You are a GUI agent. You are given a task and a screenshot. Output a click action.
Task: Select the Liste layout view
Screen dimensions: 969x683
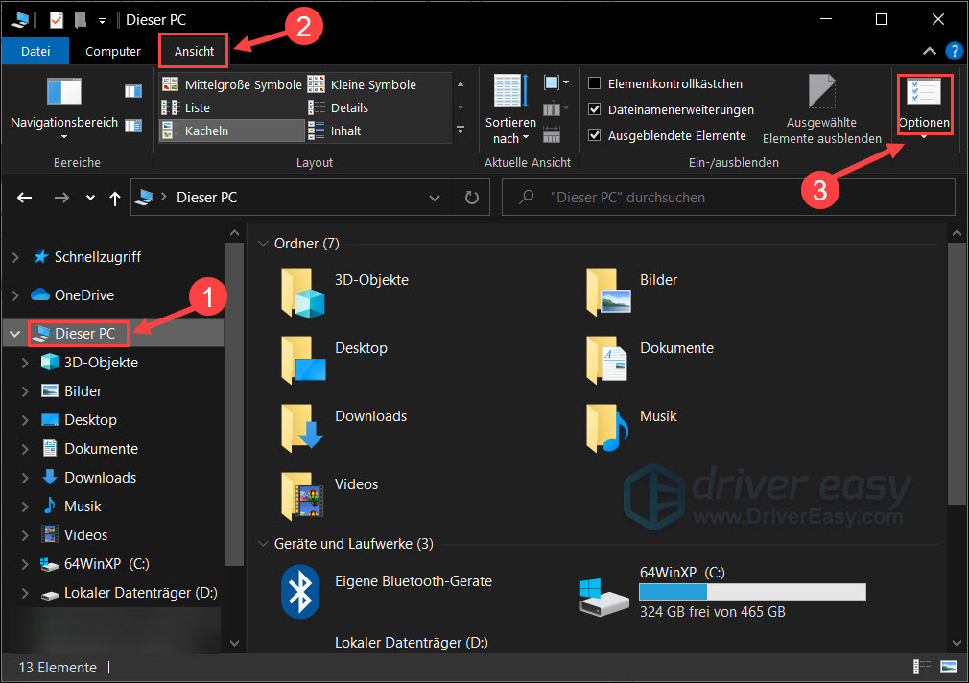click(x=195, y=107)
